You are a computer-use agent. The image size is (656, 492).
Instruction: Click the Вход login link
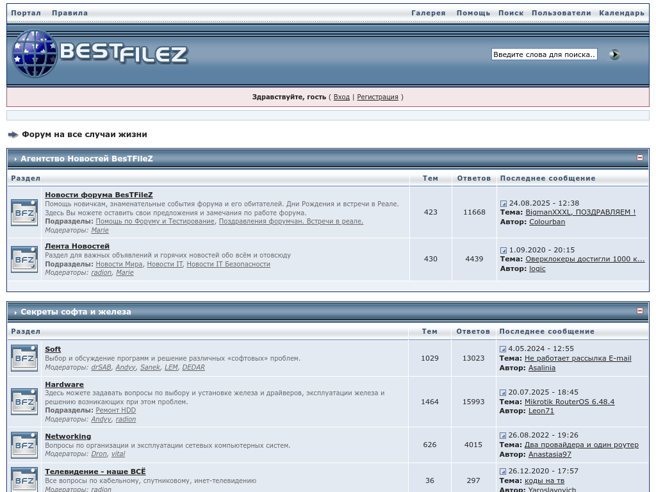341,97
